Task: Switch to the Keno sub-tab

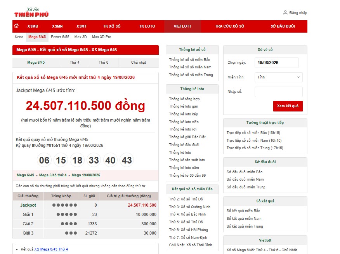Action: pos(19,37)
